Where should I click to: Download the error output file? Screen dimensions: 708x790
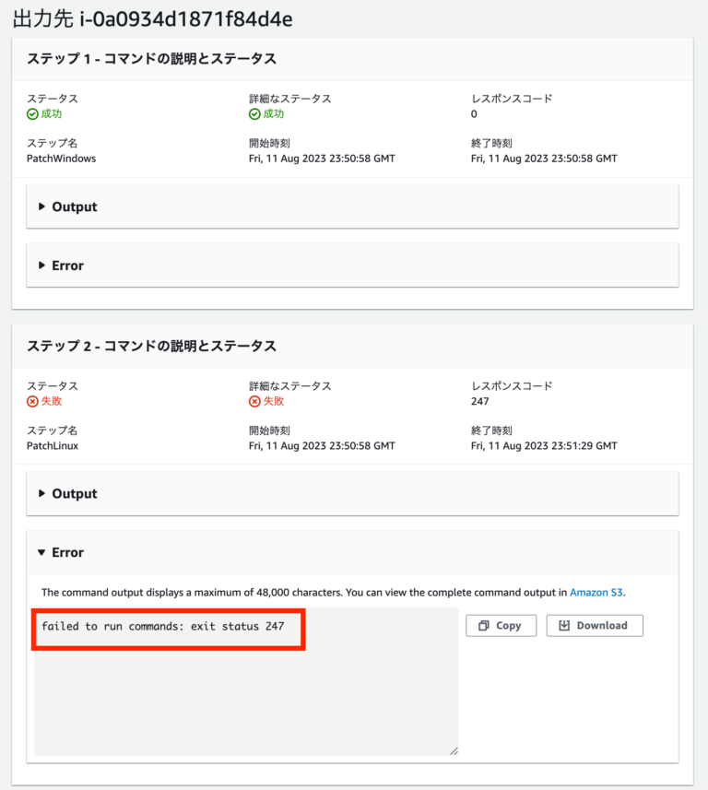pos(594,625)
